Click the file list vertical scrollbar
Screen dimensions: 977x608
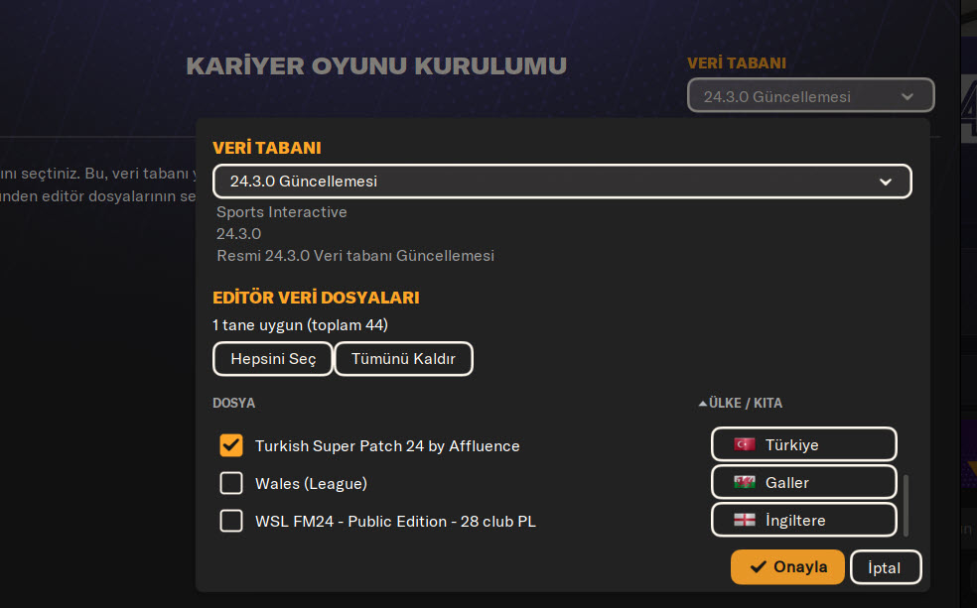904,504
